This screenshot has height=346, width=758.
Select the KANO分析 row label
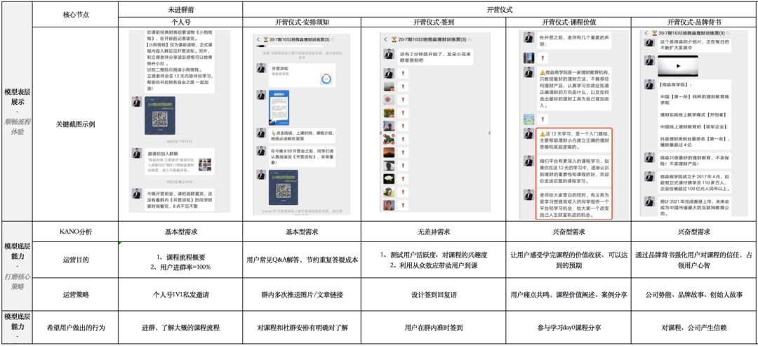tap(76, 232)
